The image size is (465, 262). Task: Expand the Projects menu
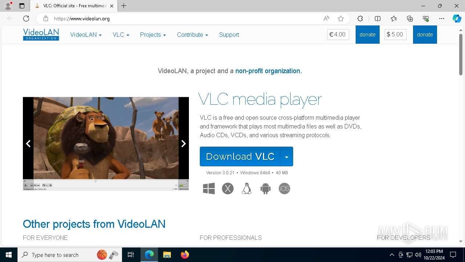[x=153, y=35]
